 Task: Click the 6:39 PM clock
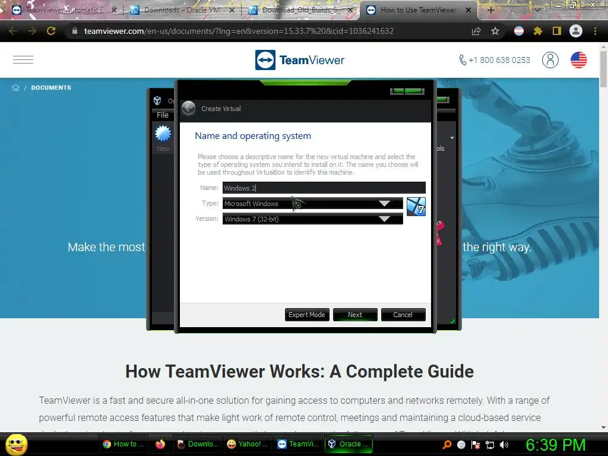pos(555,445)
